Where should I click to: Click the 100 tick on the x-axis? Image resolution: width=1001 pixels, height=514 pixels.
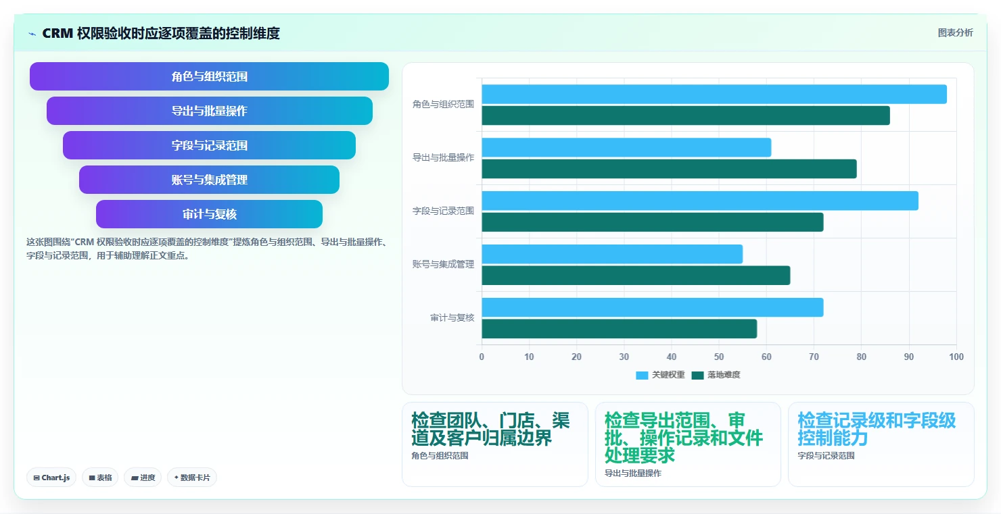[956, 357]
